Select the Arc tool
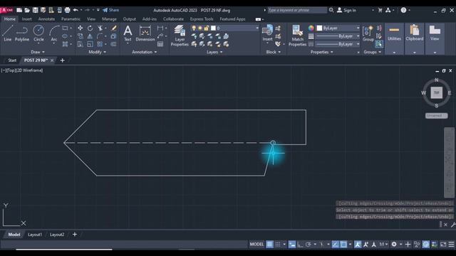 click(x=54, y=33)
